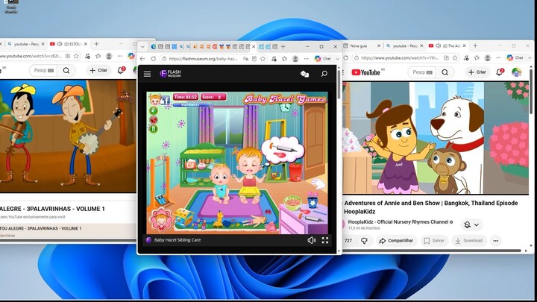537x302 pixels.
Task: Open a random game via dice icon
Action: [x=304, y=74]
